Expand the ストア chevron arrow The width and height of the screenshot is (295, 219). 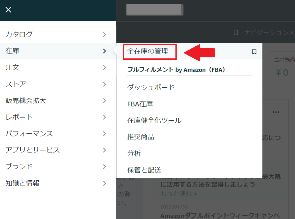(105, 84)
